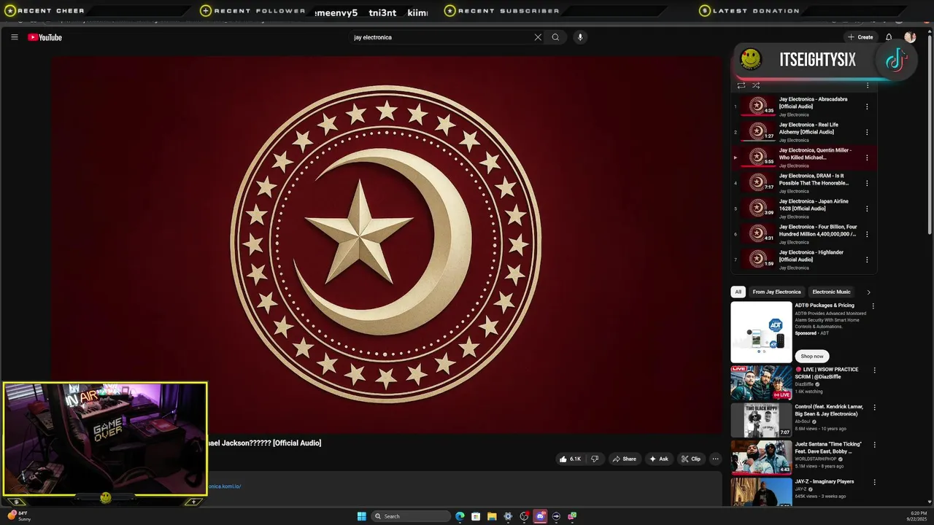Toggle playlist loop
The image size is (934, 525).
741,85
